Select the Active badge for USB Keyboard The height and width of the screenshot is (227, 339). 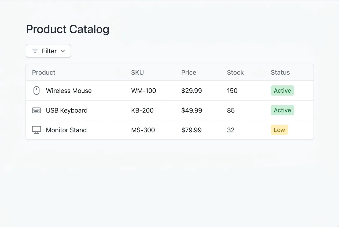pyautogui.click(x=282, y=110)
